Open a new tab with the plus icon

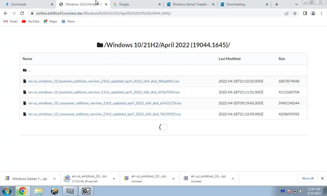tap(277, 4)
